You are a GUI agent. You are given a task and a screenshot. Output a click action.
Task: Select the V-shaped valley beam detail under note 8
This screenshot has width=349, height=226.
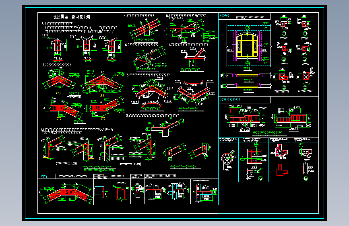[193, 93]
